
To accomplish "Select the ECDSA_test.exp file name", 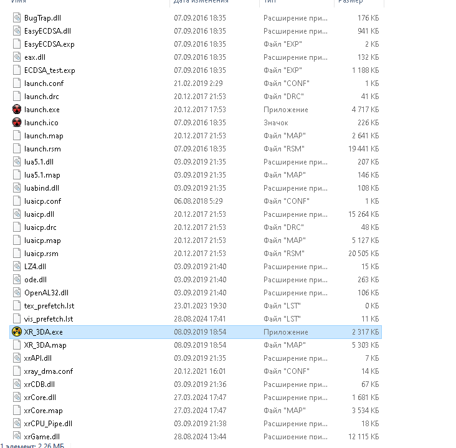I will 50,70.
